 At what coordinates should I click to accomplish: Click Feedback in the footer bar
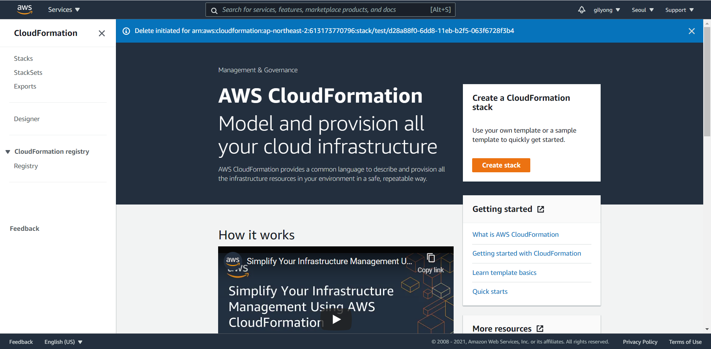point(21,342)
